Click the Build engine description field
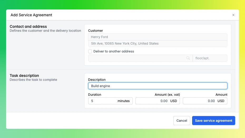The image size is (245, 138). coord(158,86)
